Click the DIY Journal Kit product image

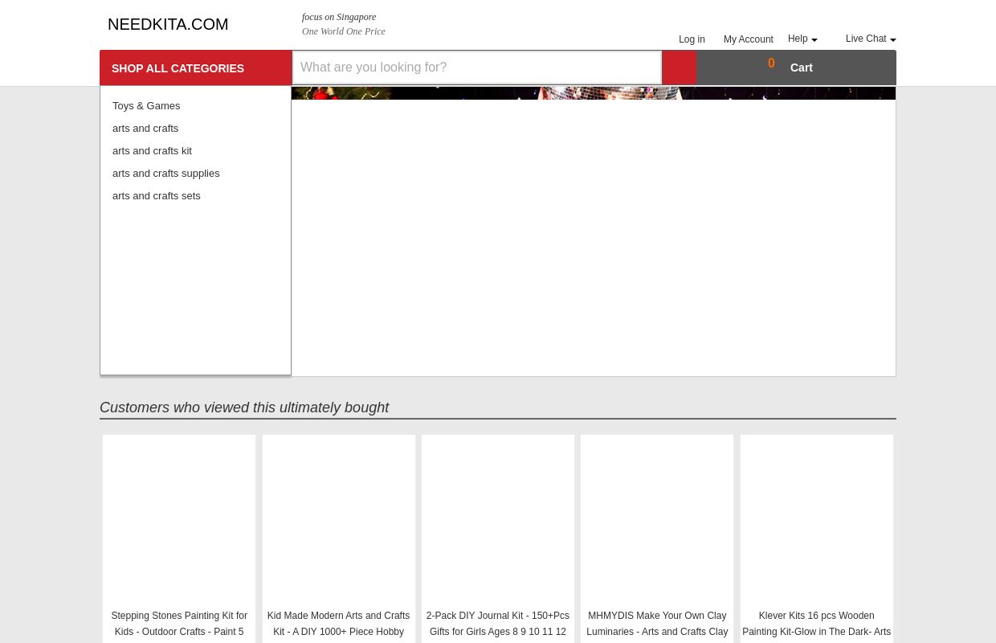[x=498, y=521]
